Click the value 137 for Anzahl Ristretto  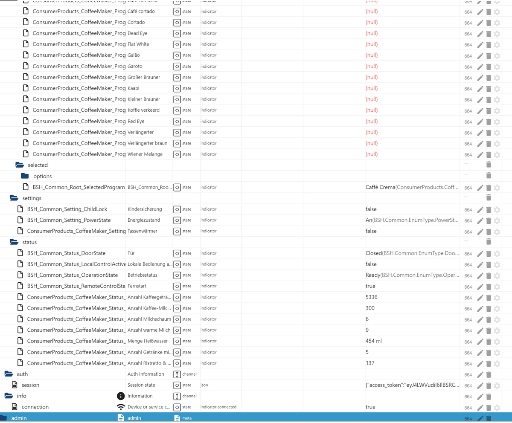click(370, 363)
